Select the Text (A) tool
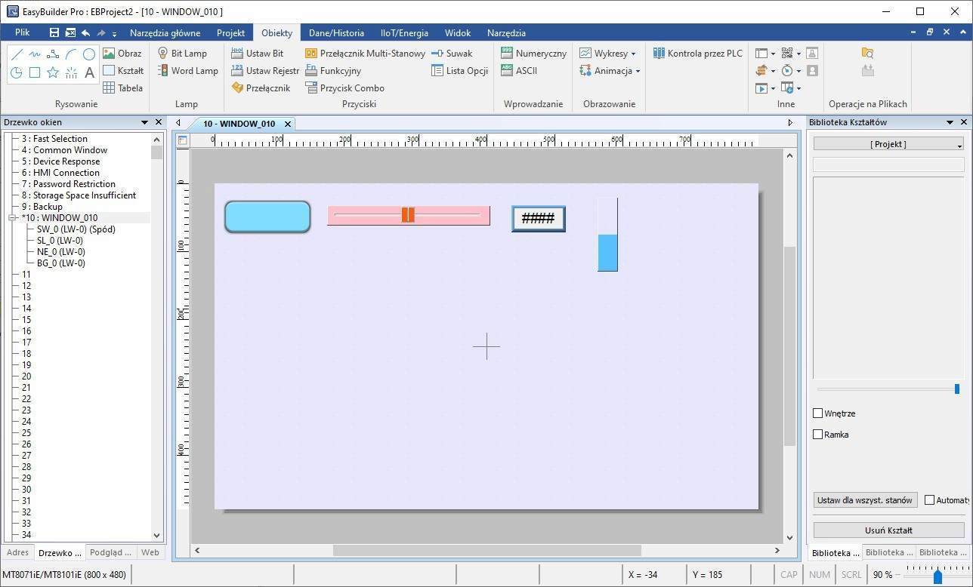 tap(89, 72)
